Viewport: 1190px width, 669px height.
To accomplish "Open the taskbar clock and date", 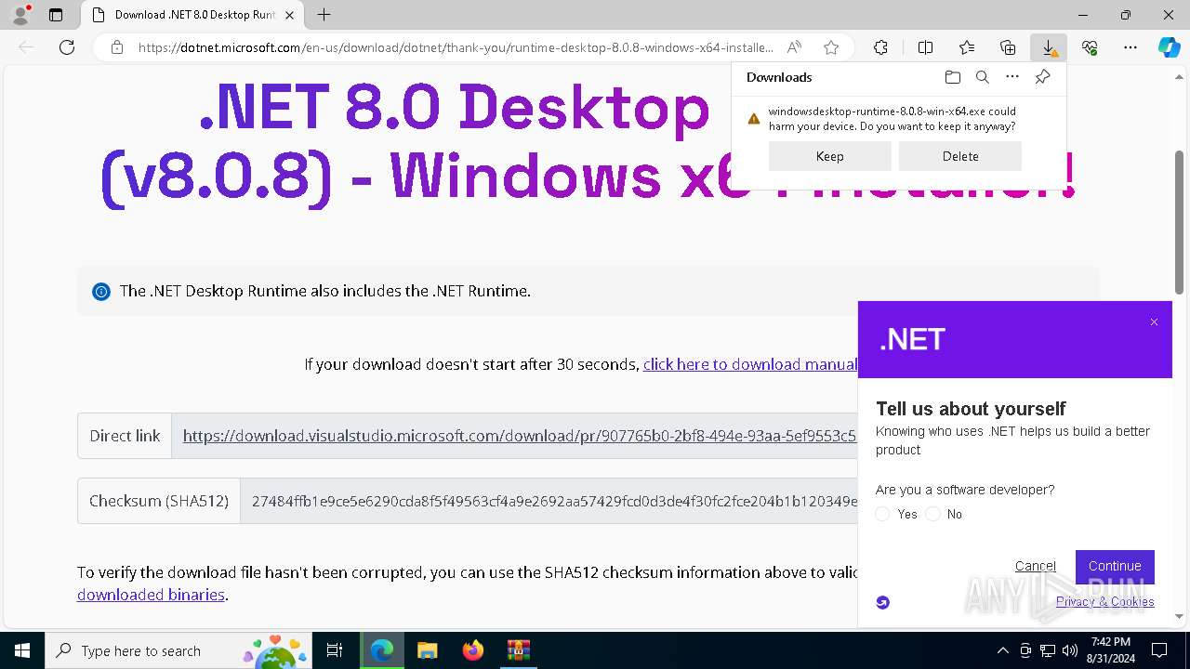I will (x=1111, y=650).
